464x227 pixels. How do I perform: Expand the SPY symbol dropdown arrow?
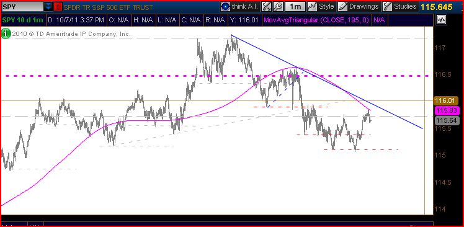pos(48,6)
